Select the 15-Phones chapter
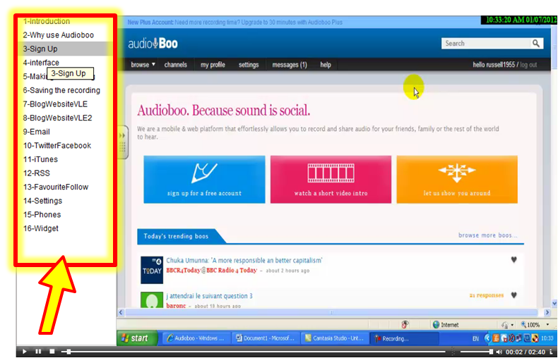The height and width of the screenshot is (358, 558). click(42, 215)
